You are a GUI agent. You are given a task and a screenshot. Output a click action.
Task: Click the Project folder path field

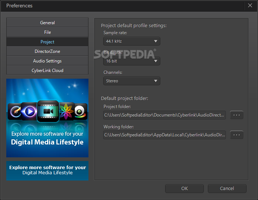click(164, 115)
